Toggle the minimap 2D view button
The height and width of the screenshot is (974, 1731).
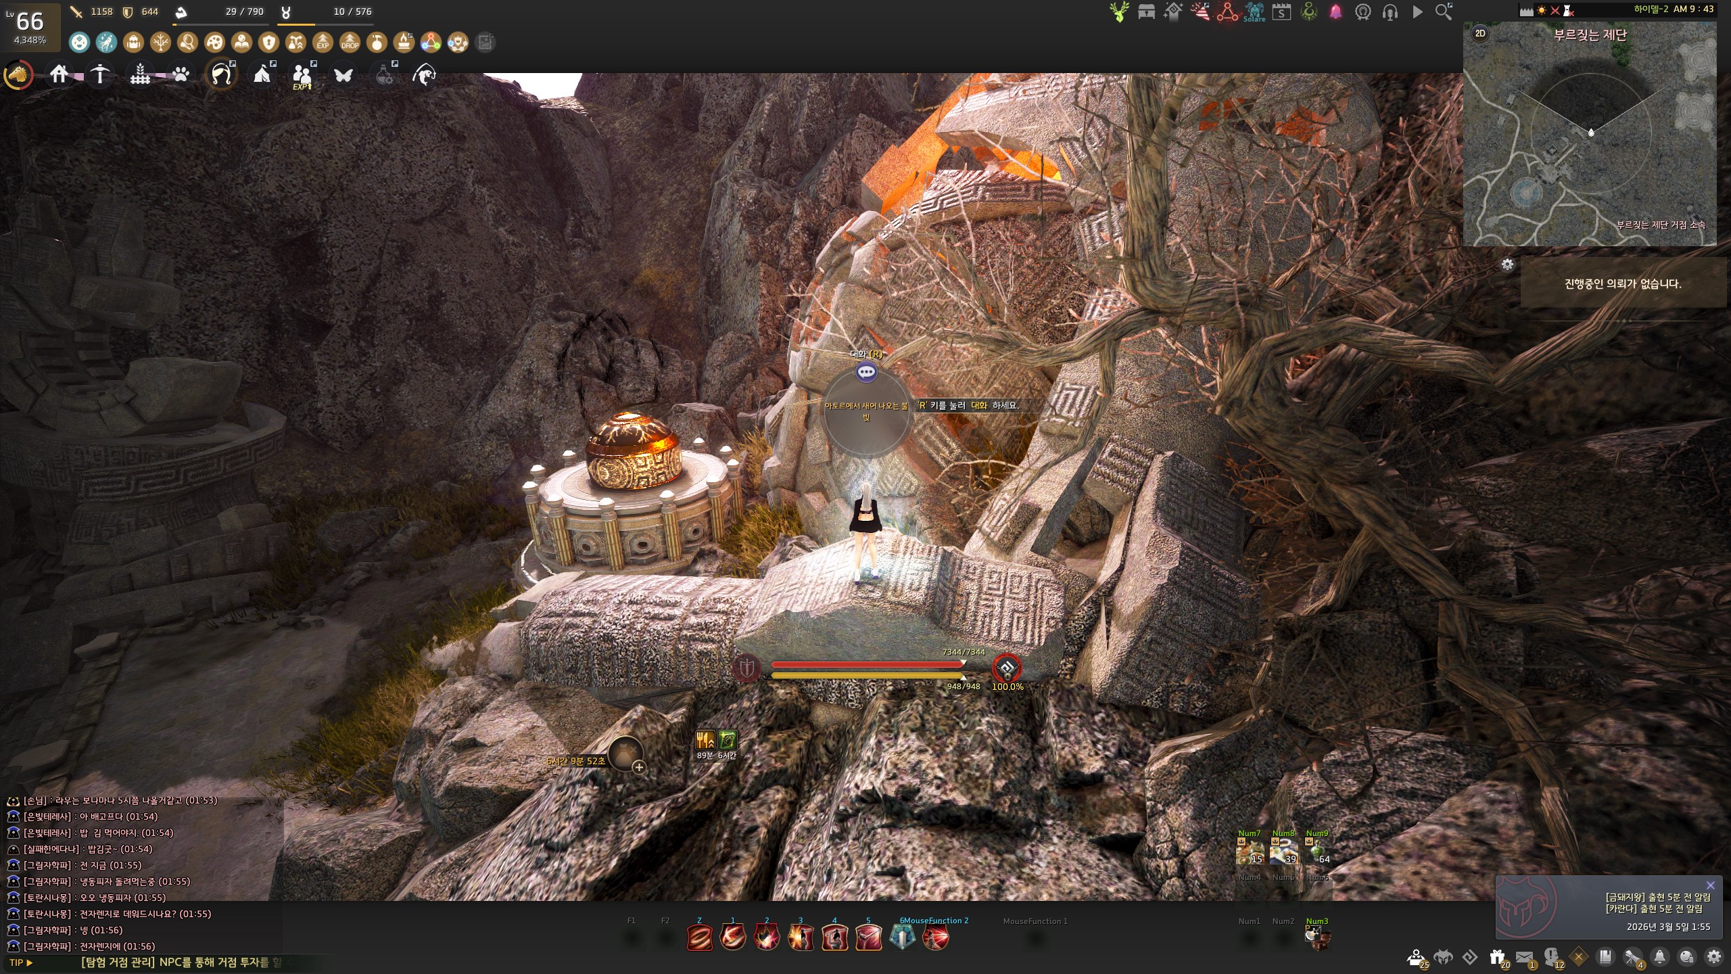(x=1480, y=33)
